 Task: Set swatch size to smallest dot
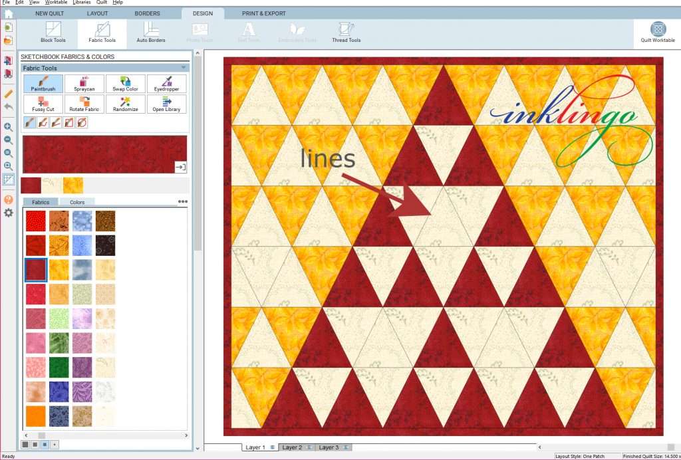point(55,444)
